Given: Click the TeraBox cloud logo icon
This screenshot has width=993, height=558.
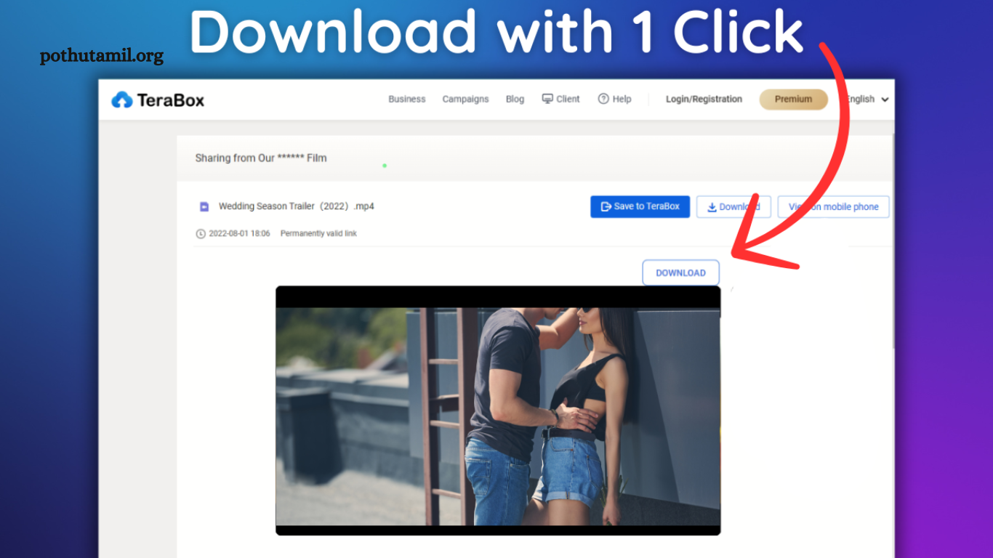Looking at the screenshot, I should tap(121, 100).
